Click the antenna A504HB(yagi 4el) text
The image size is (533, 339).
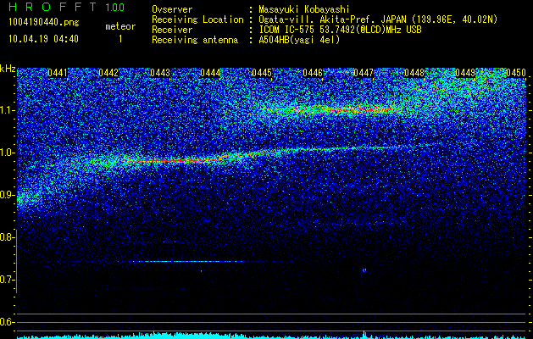[x=299, y=40]
